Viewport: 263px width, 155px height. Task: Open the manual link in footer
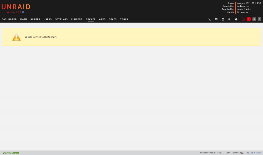(258, 153)
